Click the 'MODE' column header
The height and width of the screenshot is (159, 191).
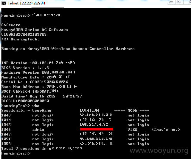click(x=132, y=111)
